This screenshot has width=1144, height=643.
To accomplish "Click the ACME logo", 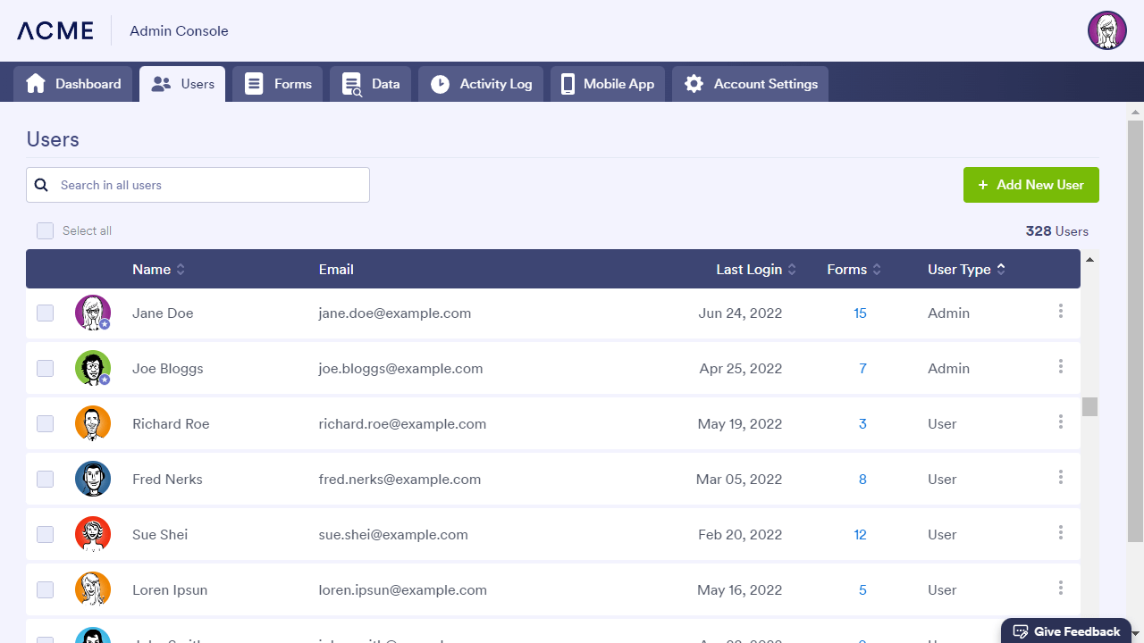I will tap(55, 30).
